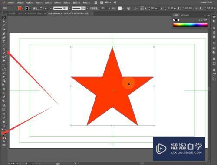Select the Selection tool (black arrow)
The height and width of the screenshot is (165, 217).
4,18
